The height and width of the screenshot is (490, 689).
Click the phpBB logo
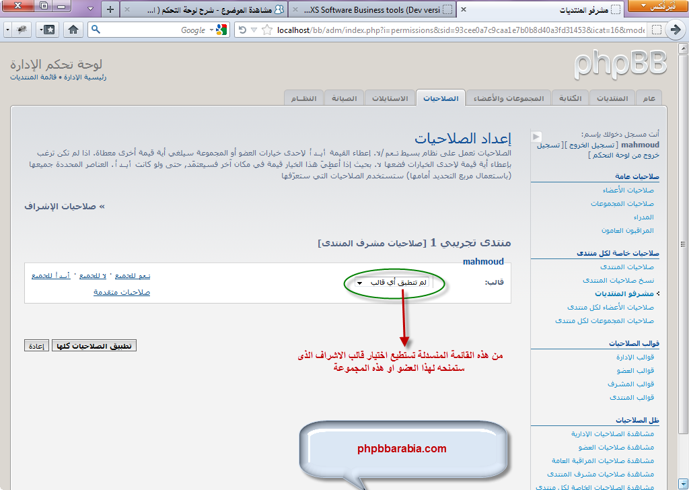click(620, 65)
